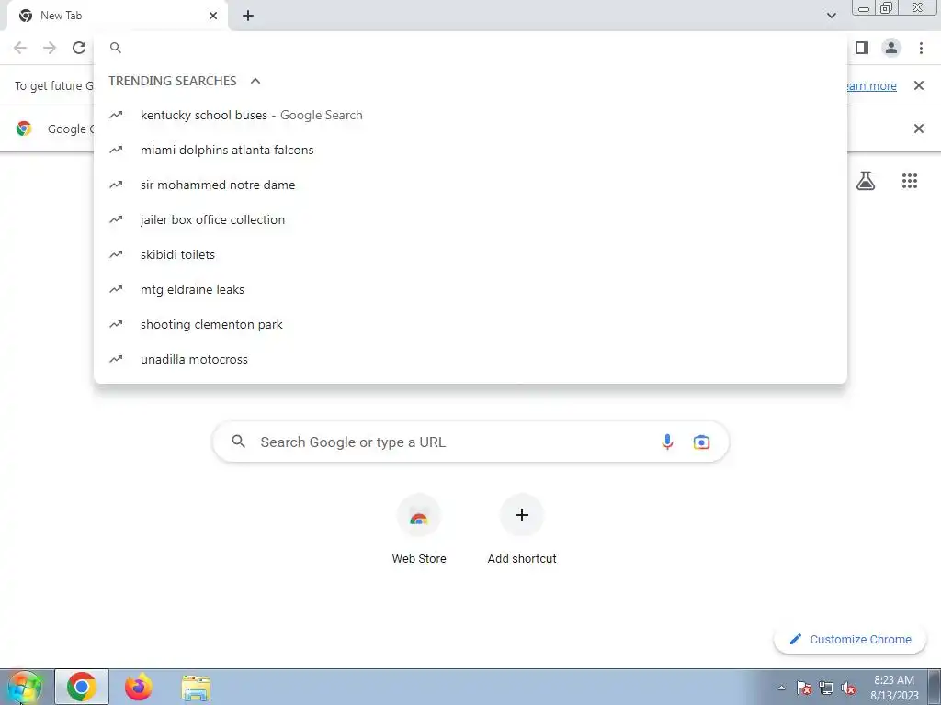Image resolution: width=941 pixels, height=705 pixels.
Task: Click the Add shortcut tile
Action: (x=522, y=530)
